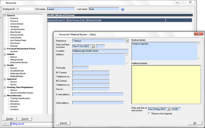Viewport: 205px width, 128px height.
Task: Collapse the Miscellaneous tree node
Action: (5, 96)
